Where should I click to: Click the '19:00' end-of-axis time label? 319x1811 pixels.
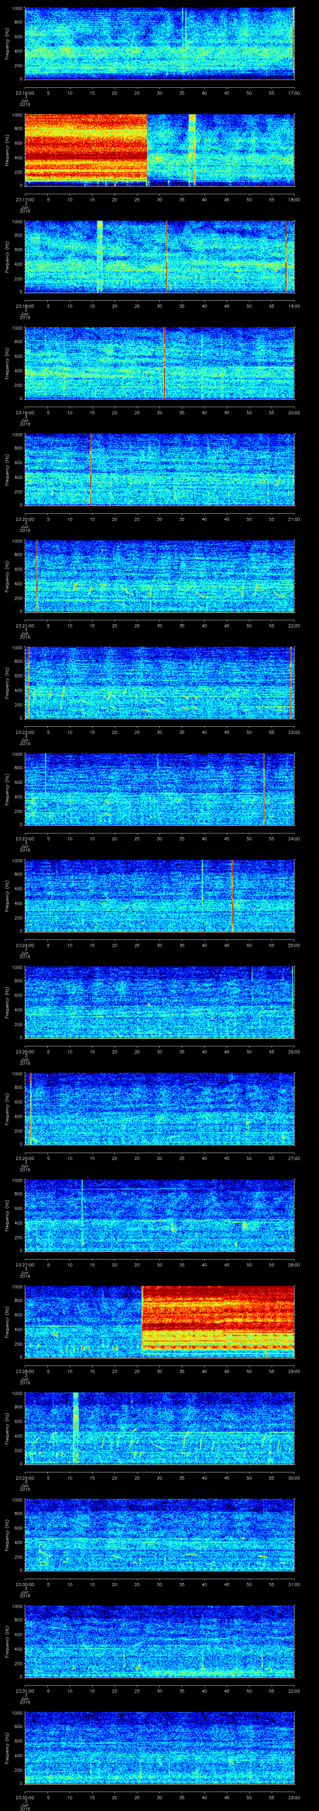point(294,306)
